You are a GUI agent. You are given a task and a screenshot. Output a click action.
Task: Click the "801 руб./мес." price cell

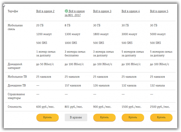point(74,107)
